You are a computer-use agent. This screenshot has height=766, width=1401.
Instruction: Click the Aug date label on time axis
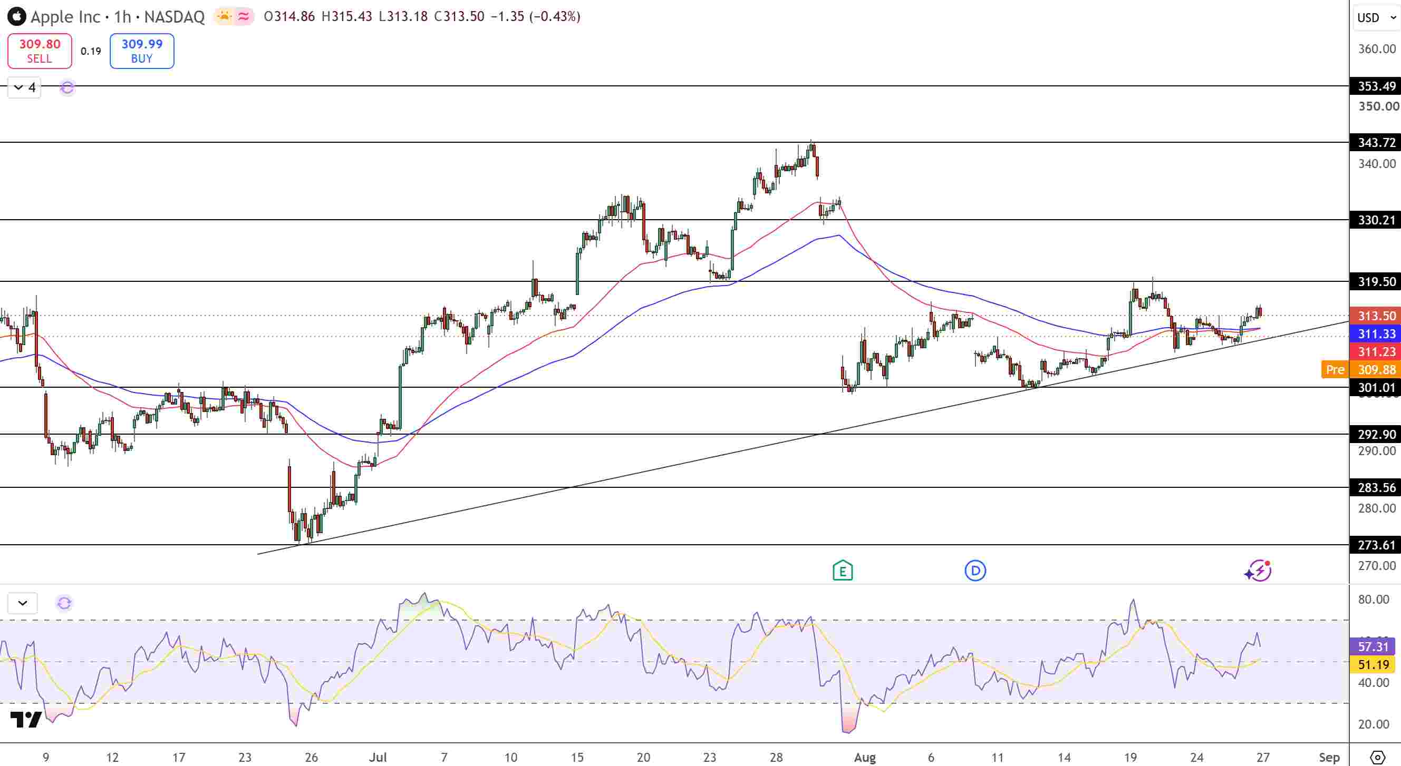pyautogui.click(x=865, y=757)
